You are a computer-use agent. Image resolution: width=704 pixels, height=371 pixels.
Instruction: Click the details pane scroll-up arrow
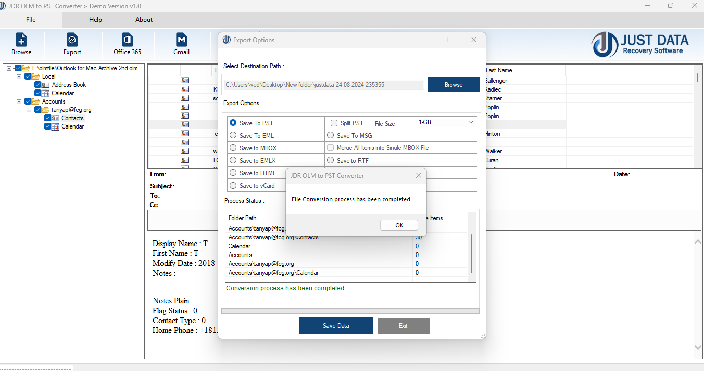[x=698, y=241]
